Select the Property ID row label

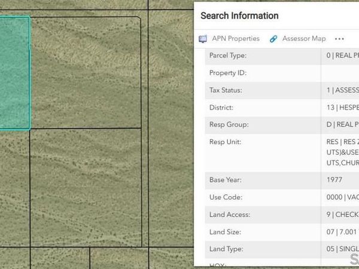pyautogui.click(x=228, y=73)
